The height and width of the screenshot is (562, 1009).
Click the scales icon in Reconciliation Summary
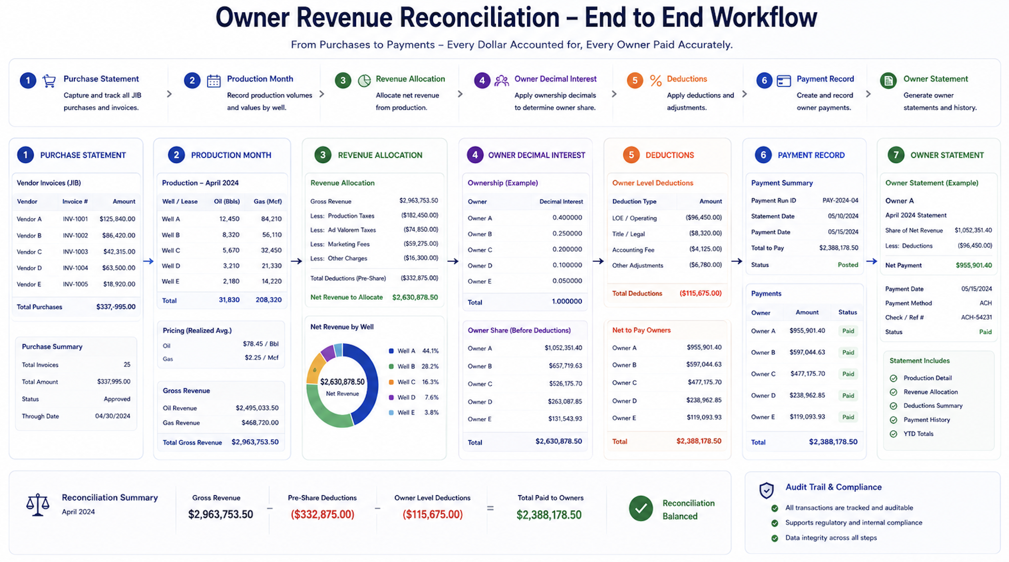pos(38,504)
